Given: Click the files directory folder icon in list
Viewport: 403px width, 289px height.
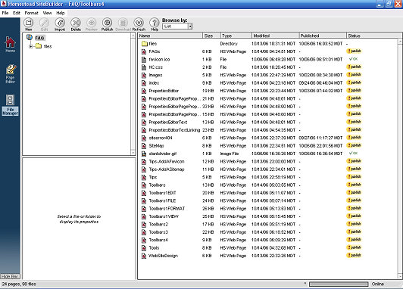Looking at the screenshot, I should point(145,44).
